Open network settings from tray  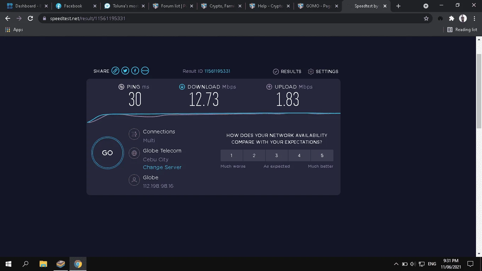pyautogui.click(x=422, y=264)
